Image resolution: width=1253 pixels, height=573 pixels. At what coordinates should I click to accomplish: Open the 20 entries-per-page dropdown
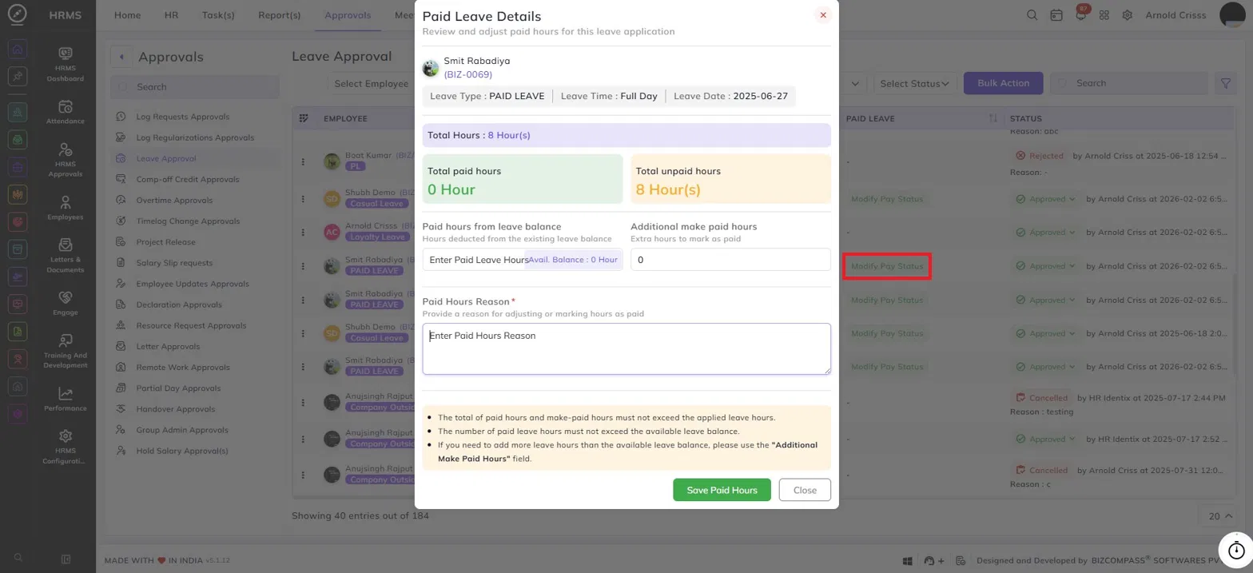point(1219,516)
